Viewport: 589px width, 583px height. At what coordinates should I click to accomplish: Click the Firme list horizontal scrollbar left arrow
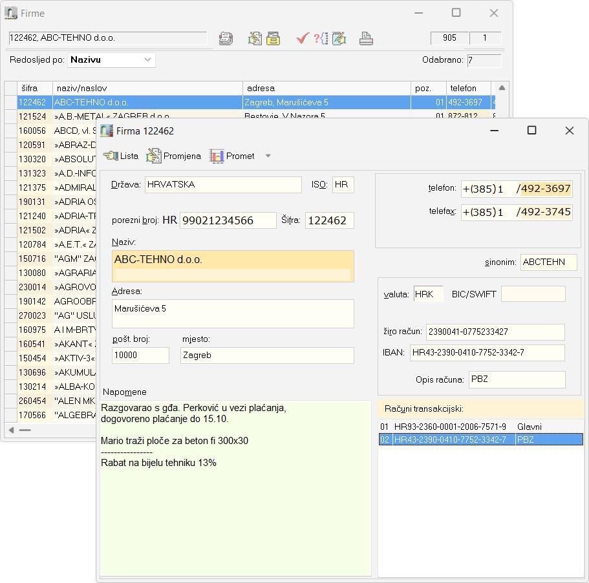pyautogui.click(x=11, y=430)
